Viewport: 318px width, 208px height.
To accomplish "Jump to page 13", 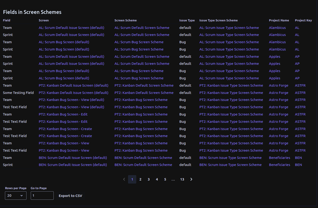I will (x=182, y=179).
